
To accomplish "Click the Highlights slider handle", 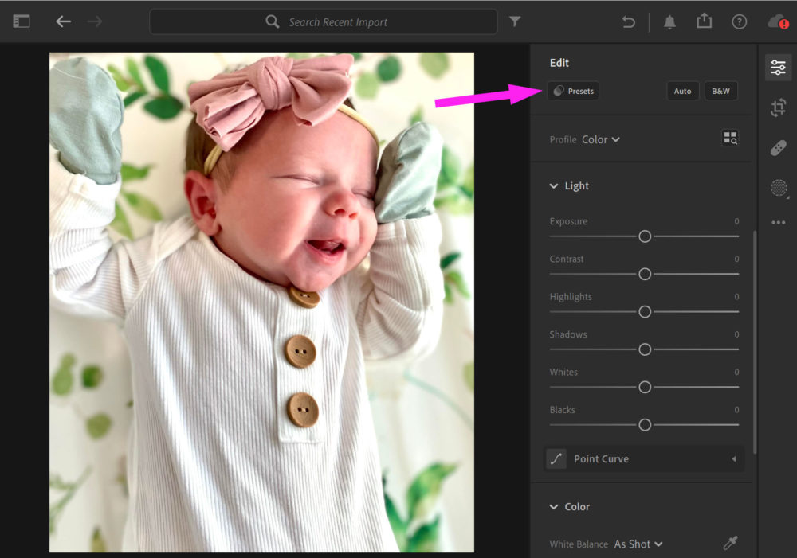I will point(645,312).
